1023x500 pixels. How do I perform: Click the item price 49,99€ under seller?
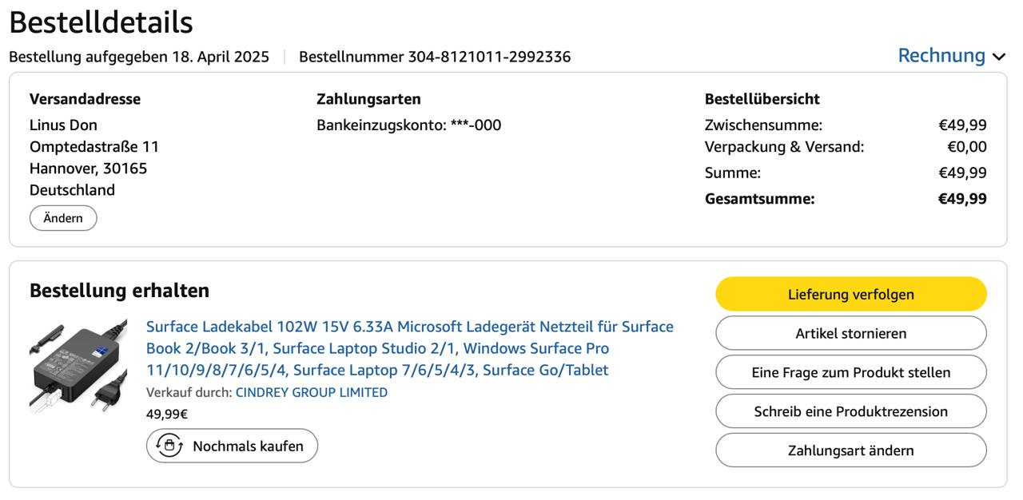point(166,414)
